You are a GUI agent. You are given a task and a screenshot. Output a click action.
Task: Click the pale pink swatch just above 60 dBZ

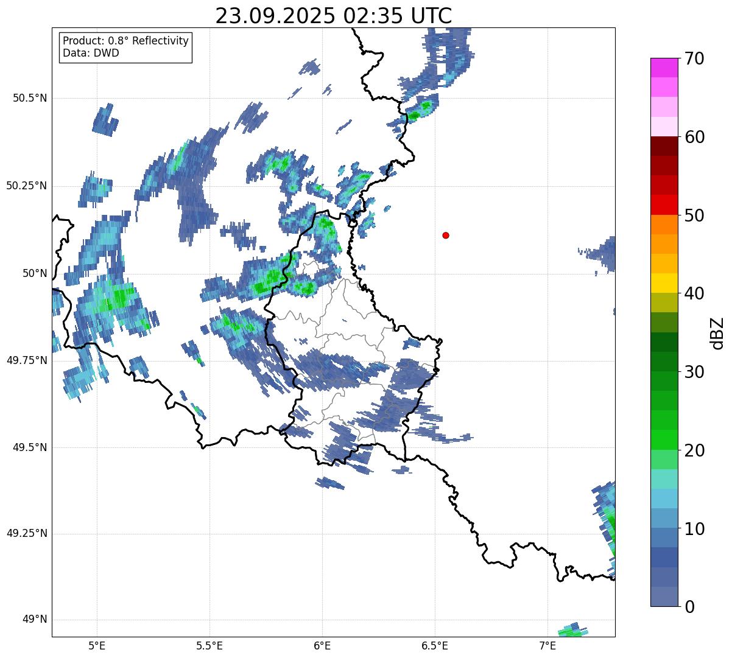pyautogui.click(x=664, y=127)
